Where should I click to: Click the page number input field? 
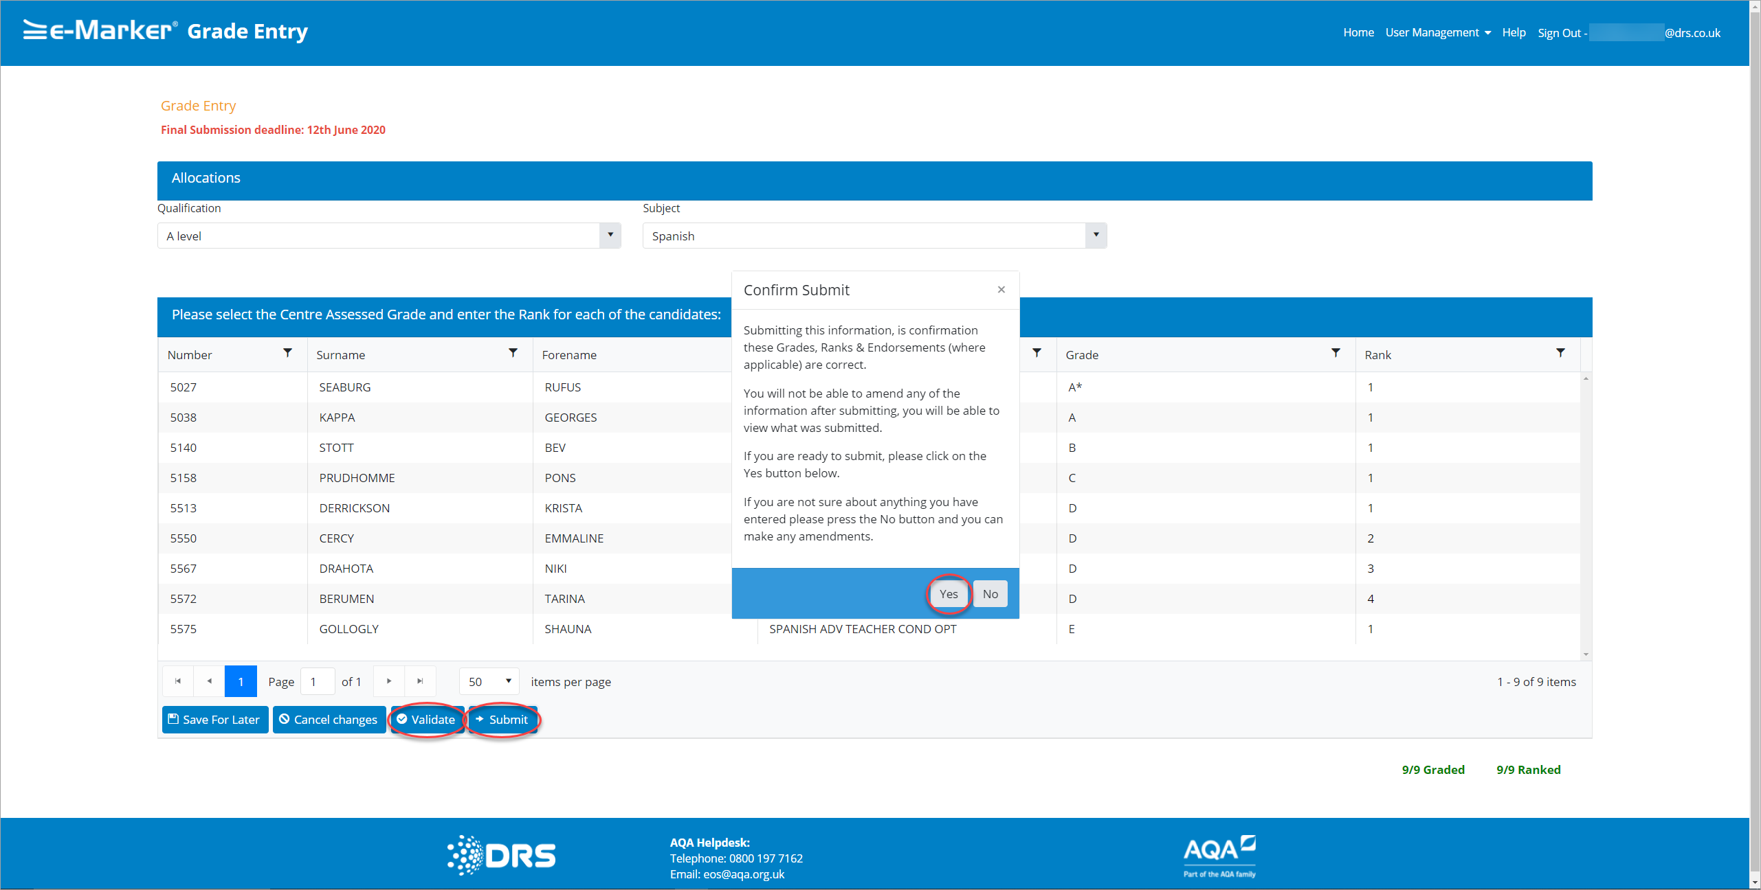tap(318, 681)
